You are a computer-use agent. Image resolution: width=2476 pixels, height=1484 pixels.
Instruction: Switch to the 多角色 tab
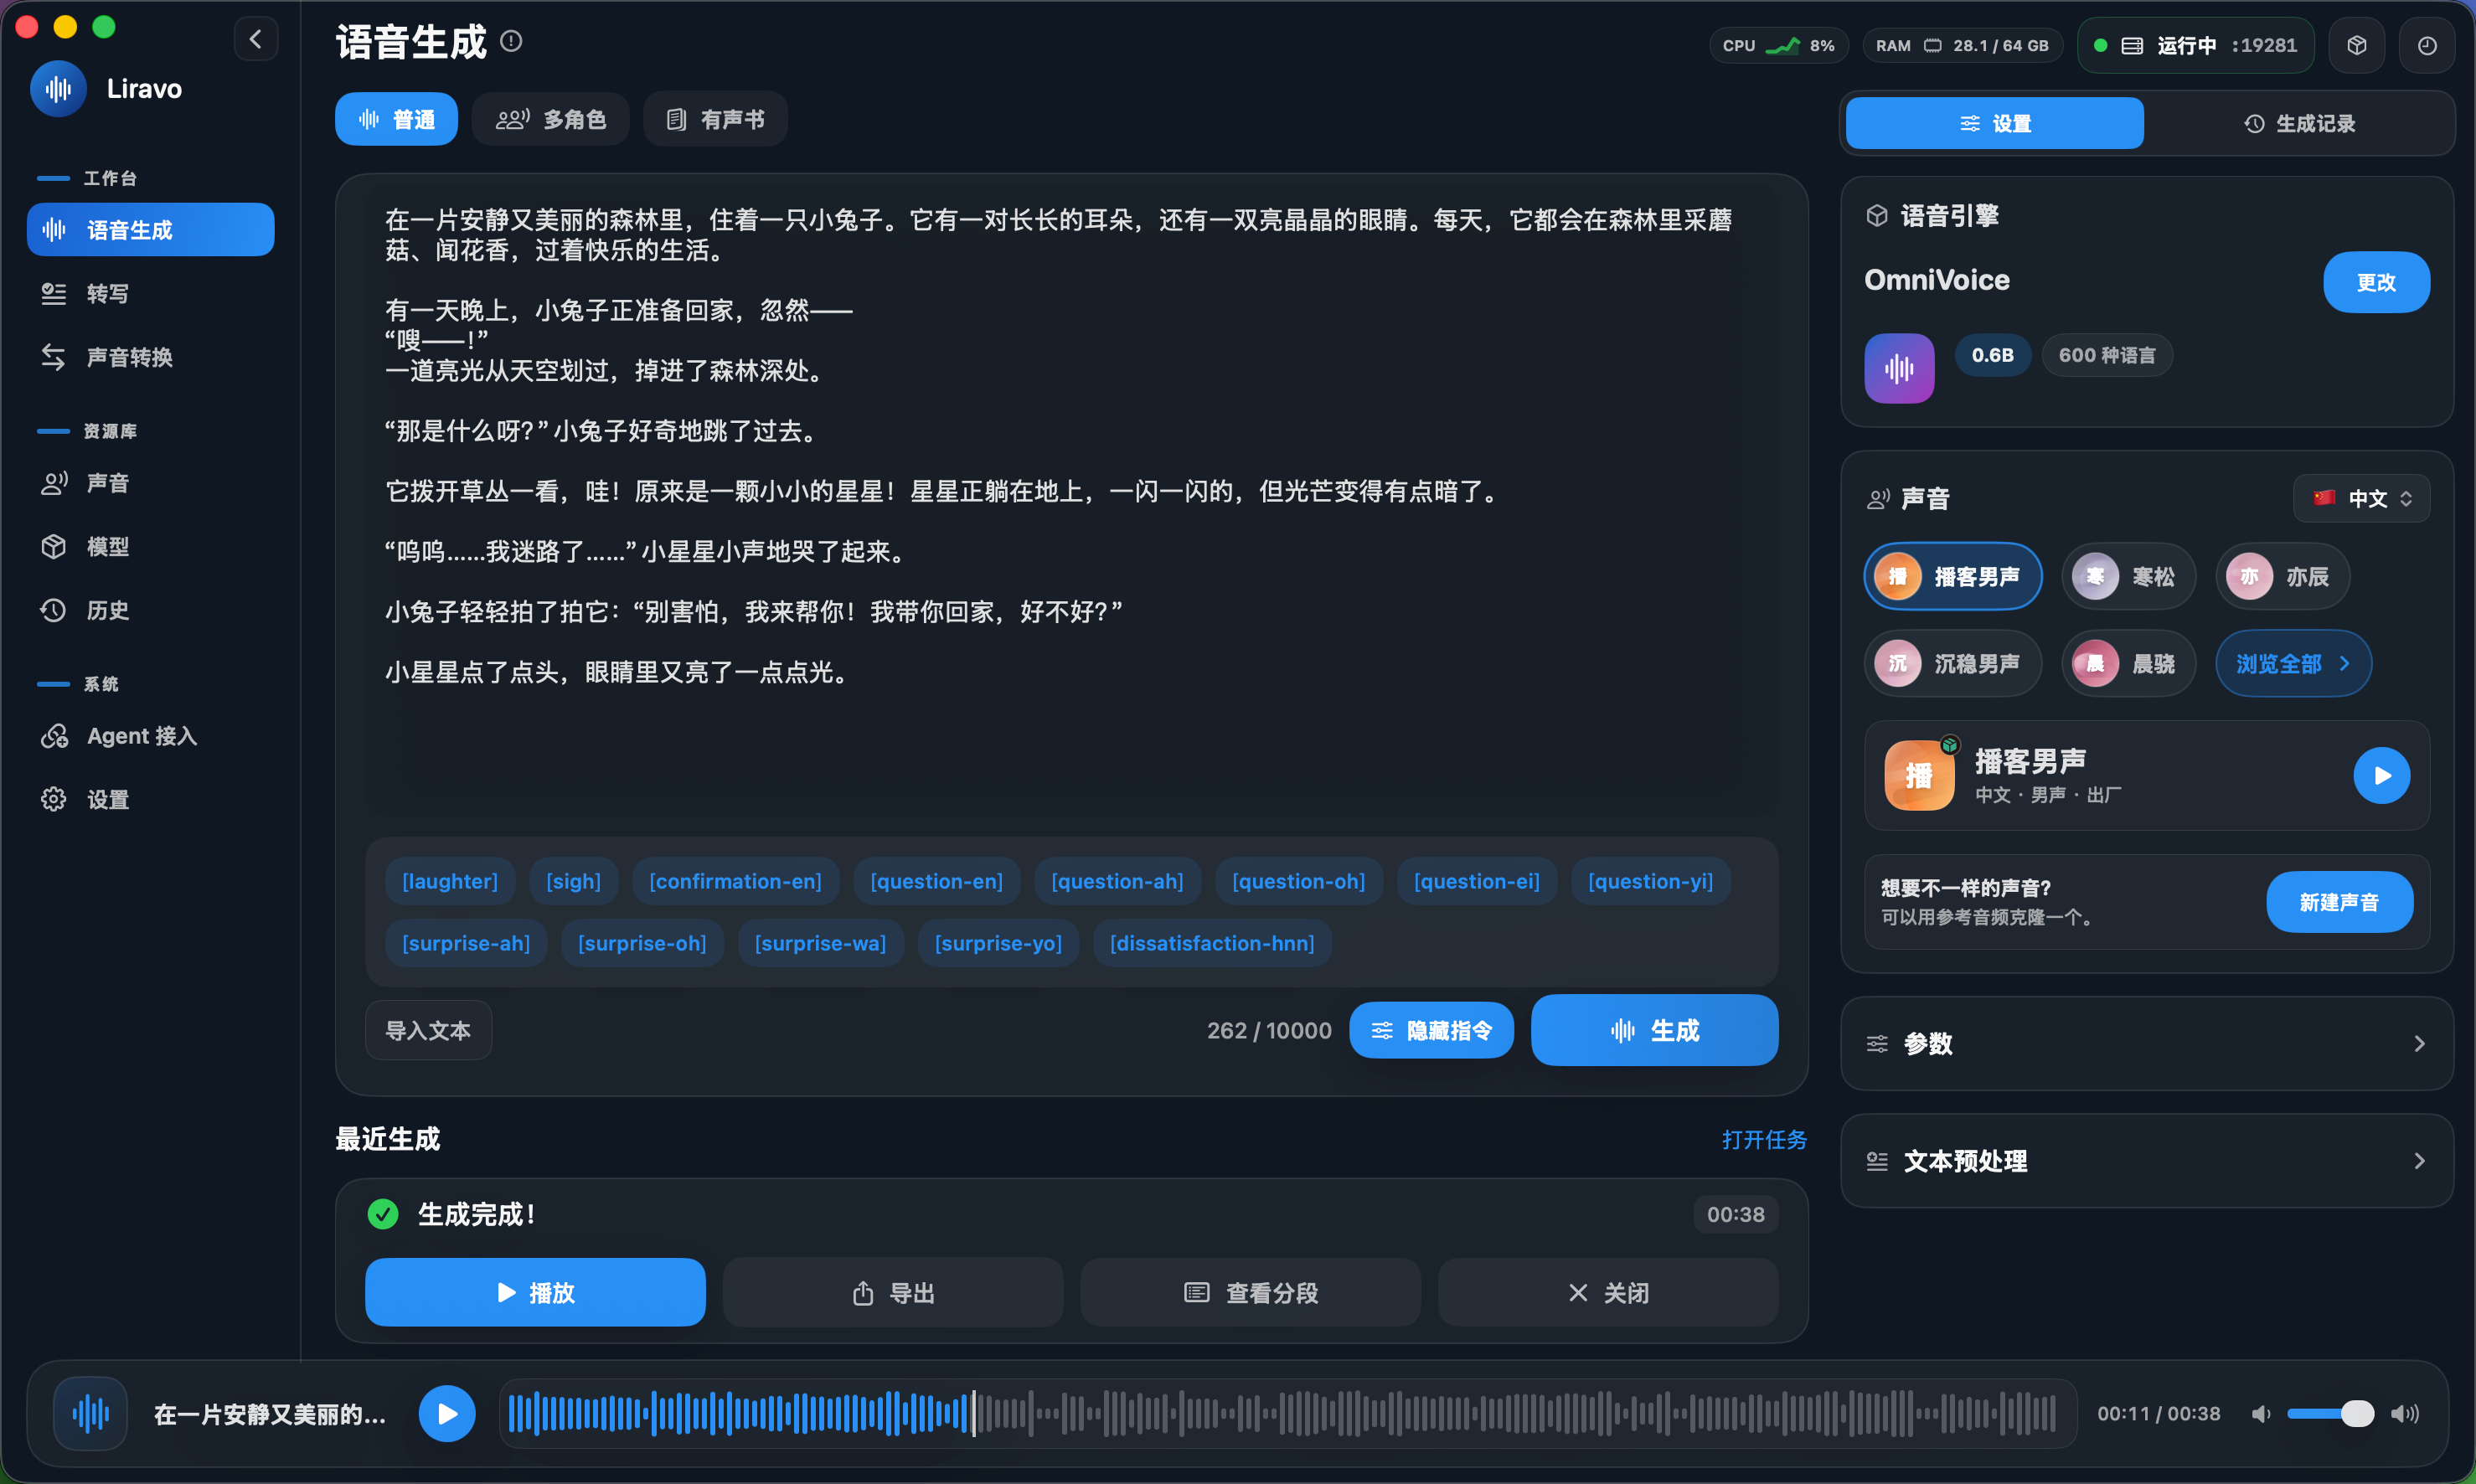pyautogui.click(x=550, y=119)
